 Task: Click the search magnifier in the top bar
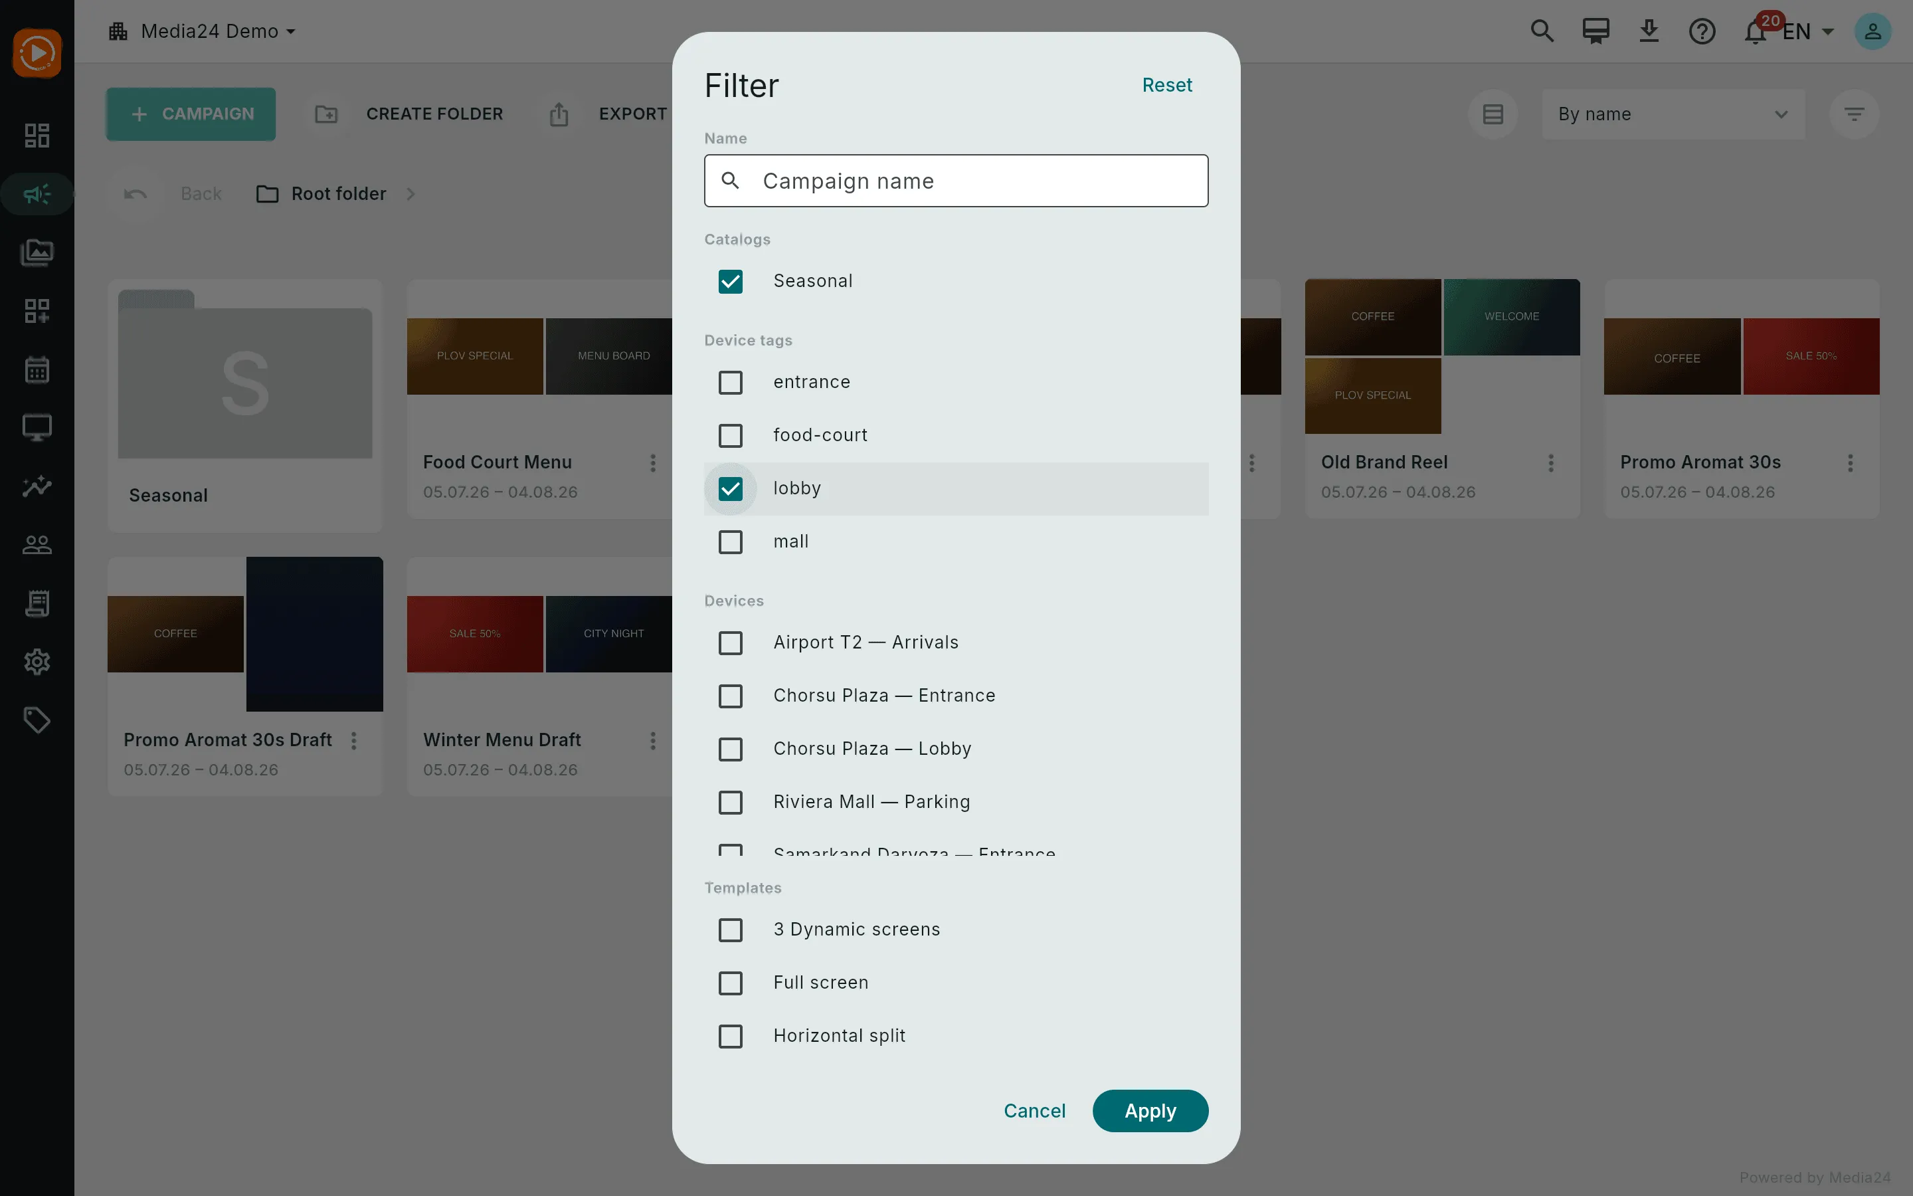click(1542, 31)
